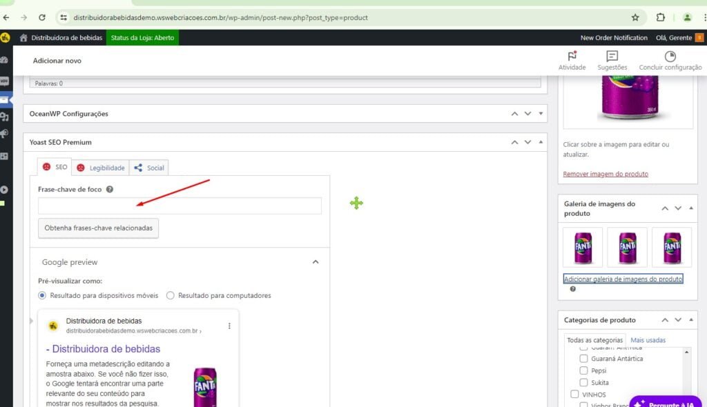
Task: Collapse the Categorias de produto panel toggle
Action: click(690, 320)
